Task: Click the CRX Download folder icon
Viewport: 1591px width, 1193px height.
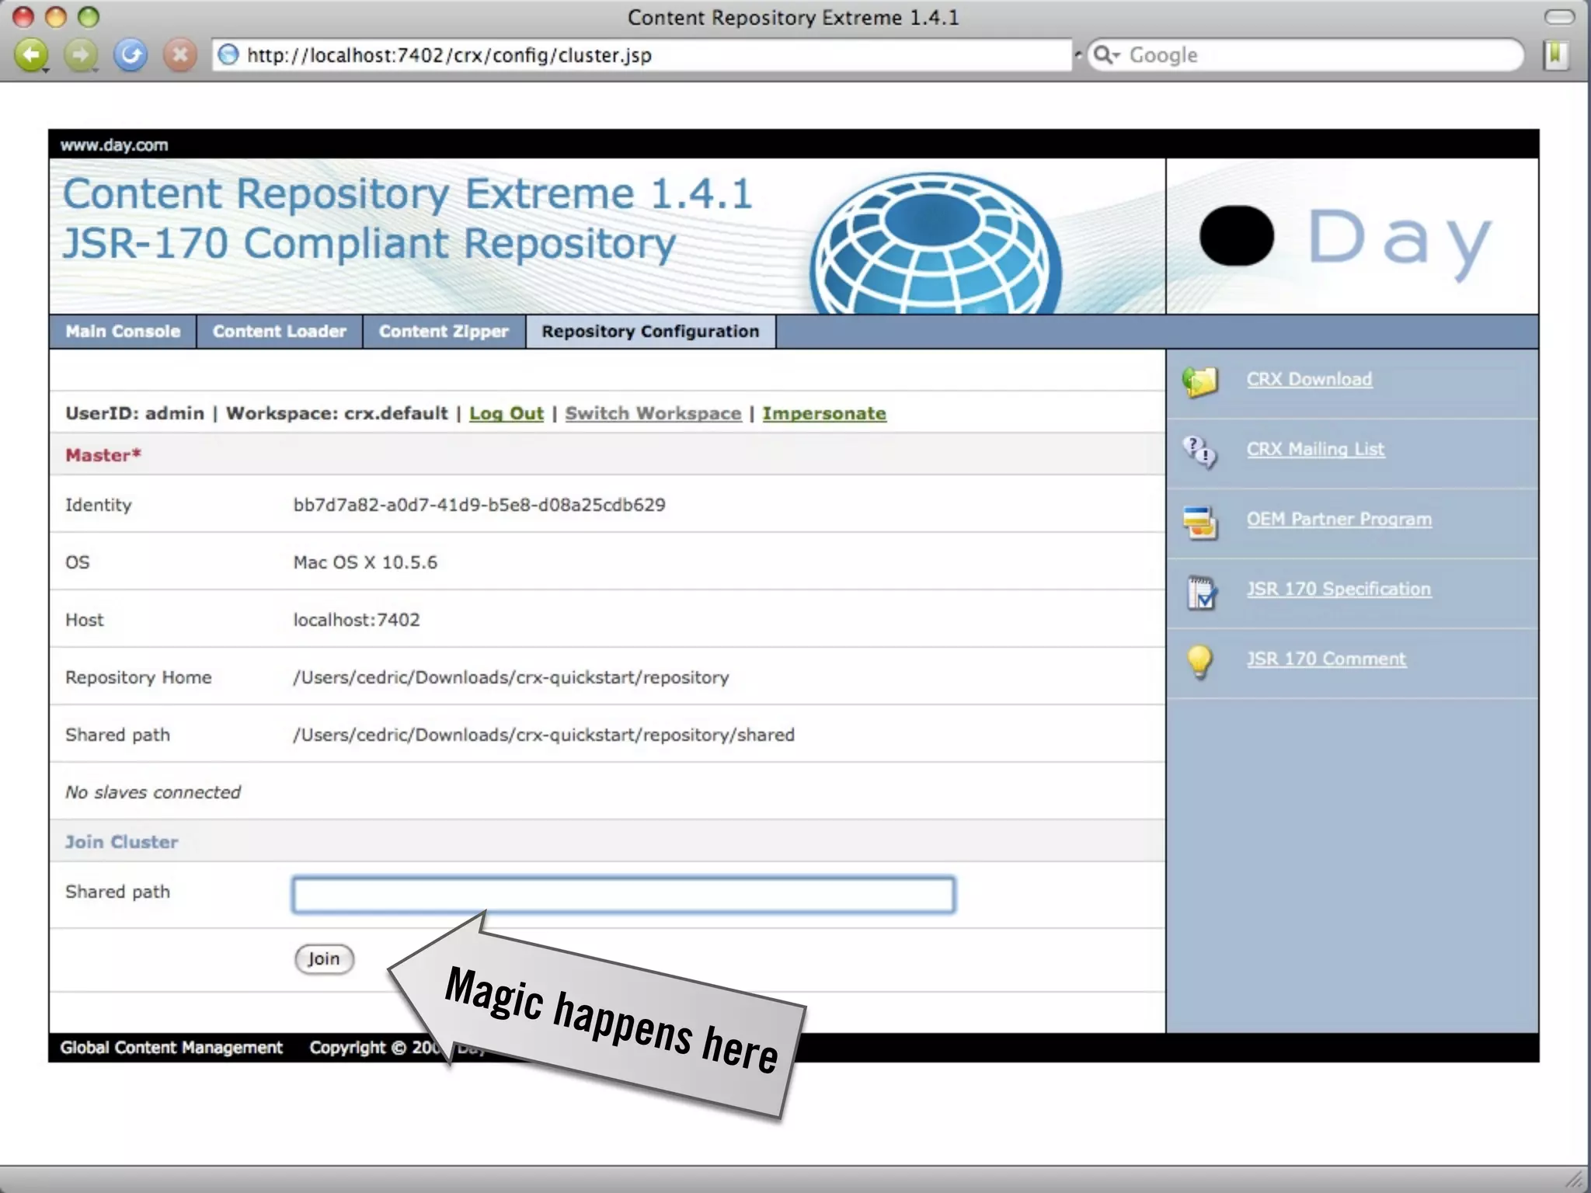Action: pyautogui.click(x=1200, y=381)
